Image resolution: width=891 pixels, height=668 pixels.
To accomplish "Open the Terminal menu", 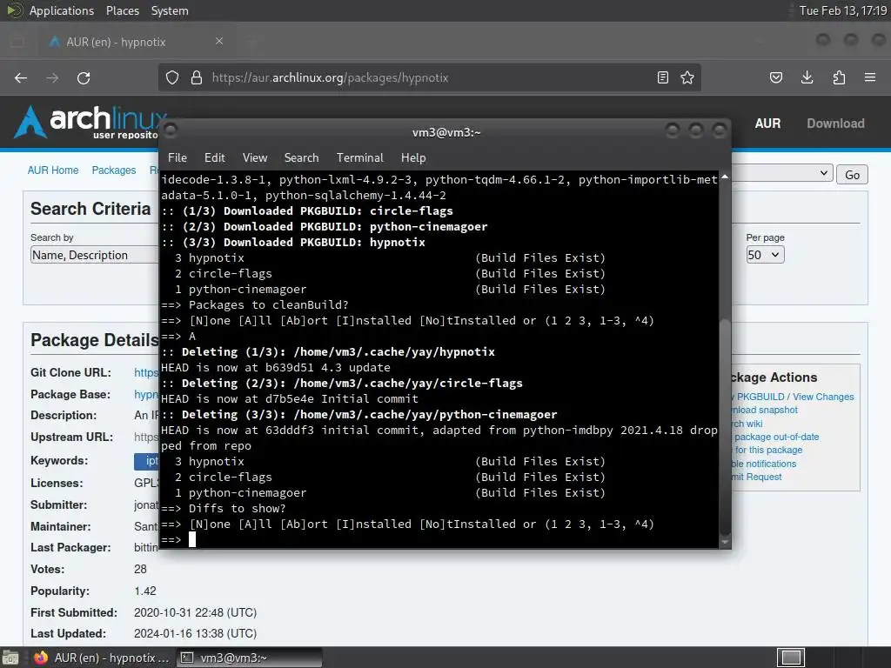I will tap(359, 158).
